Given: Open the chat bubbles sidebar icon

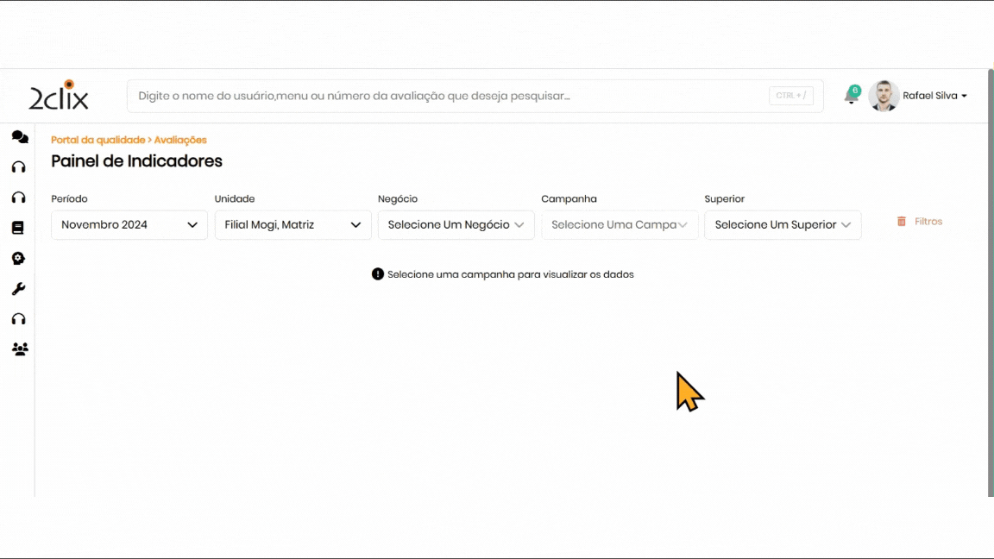Looking at the screenshot, I should tap(19, 137).
